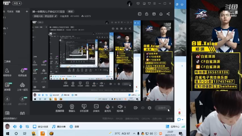Viewport: 242px width, 136px height.
Task: Open the hamburger main menu
Action: pyautogui.click(x=155, y=3)
